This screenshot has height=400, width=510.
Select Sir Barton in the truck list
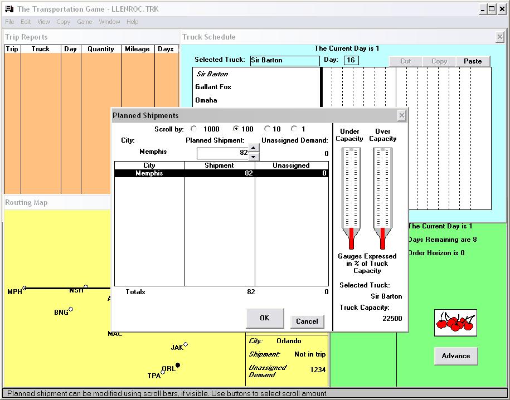[212, 74]
